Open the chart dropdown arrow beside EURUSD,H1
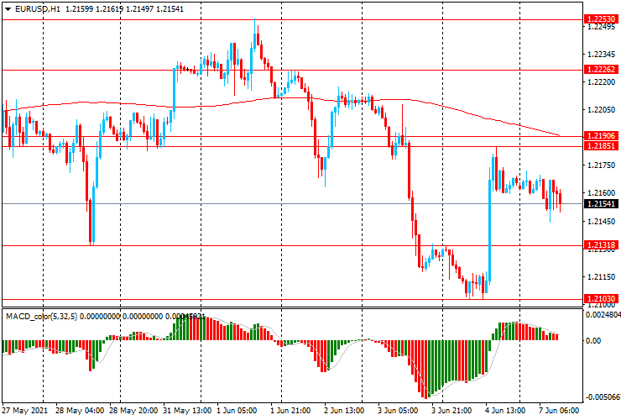 tap(8, 9)
